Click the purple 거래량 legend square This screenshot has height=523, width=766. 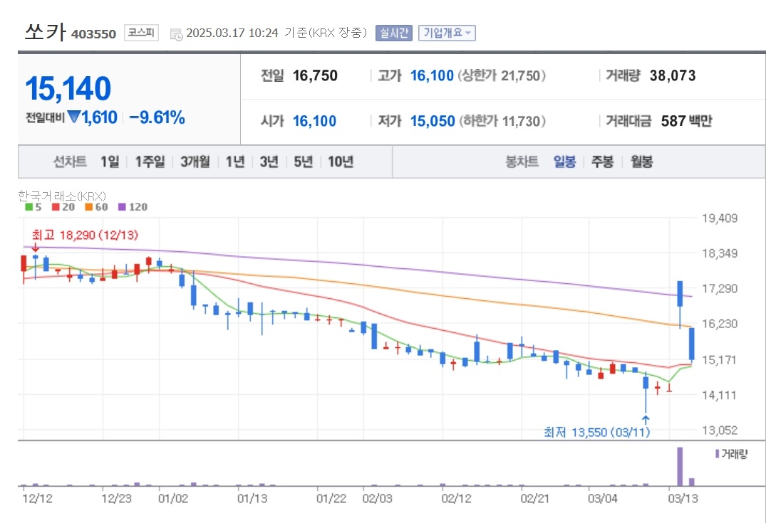click(717, 453)
